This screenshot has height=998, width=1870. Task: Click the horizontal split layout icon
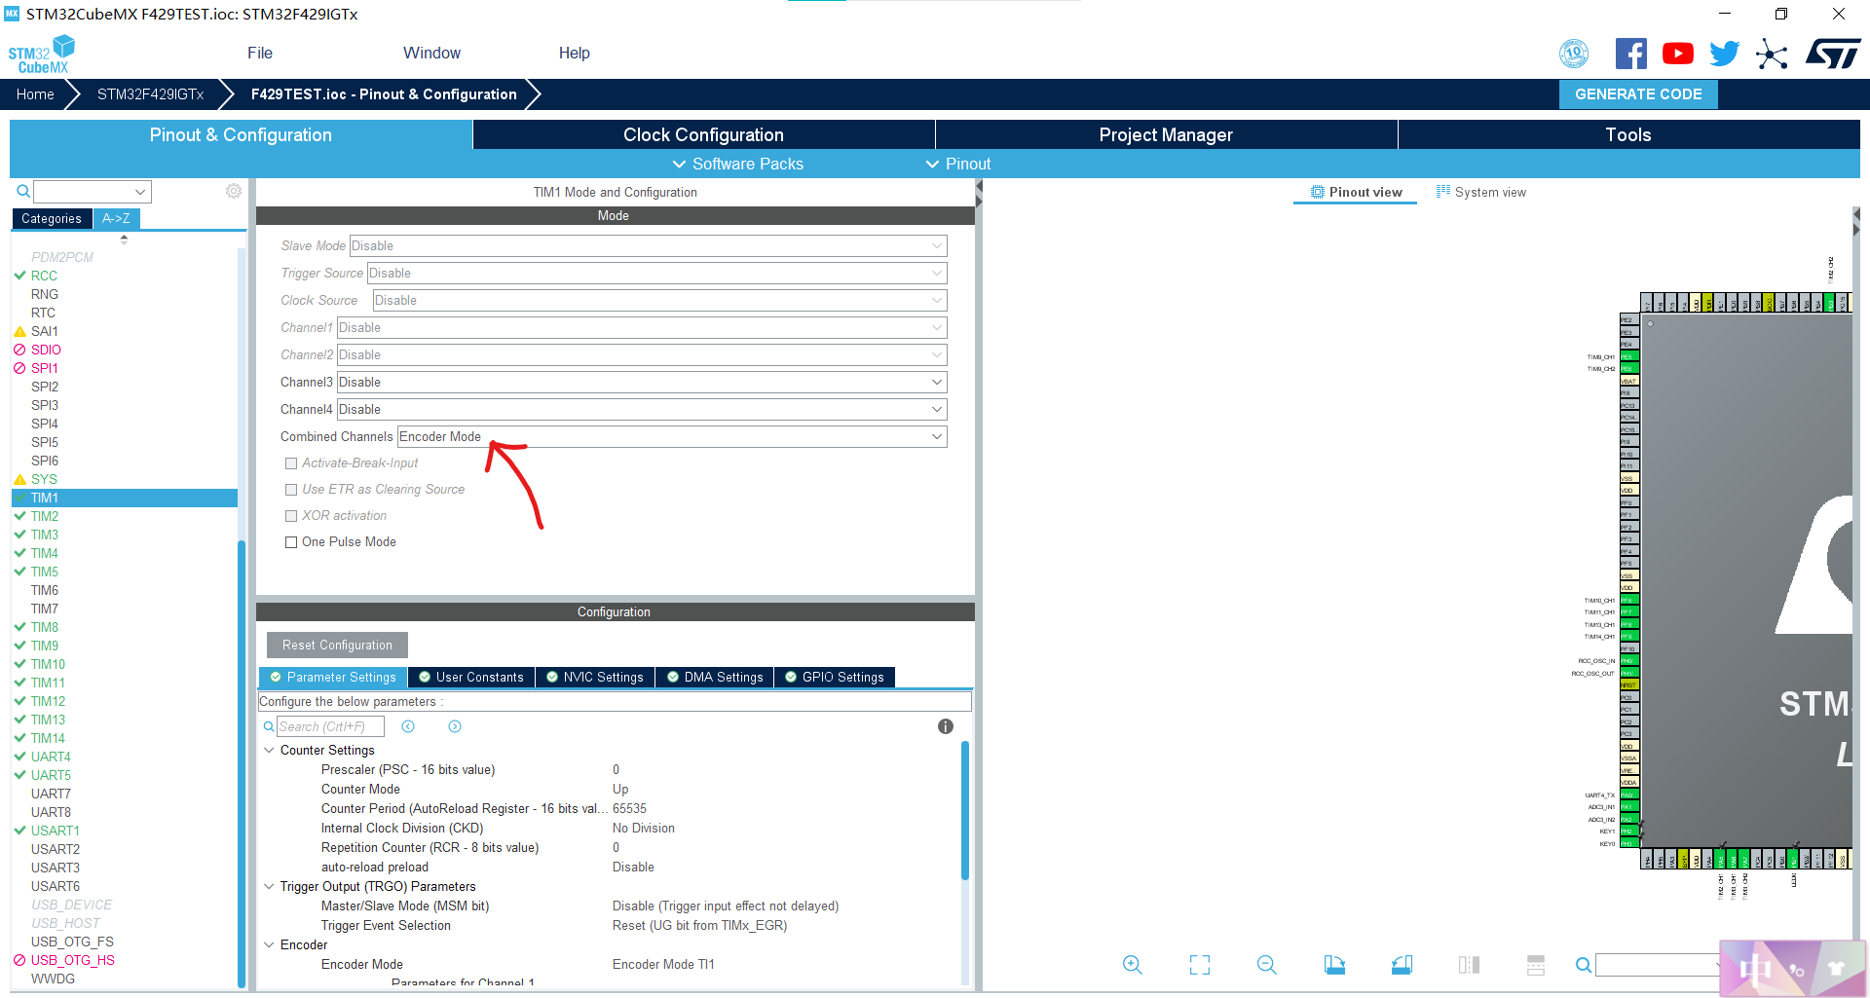click(x=1536, y=965)
